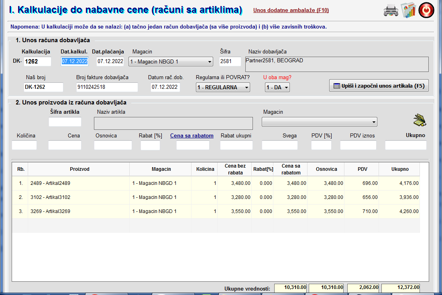Click the 'PDV [%]' input field
The height and width of the screenshot is (295, 442).
pyautogui.click(x=321, y=145)
